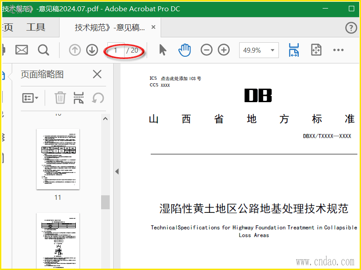Screen dimensions: 361x270
Task: Click the 页面缩略图 panel title
Action: click(42, 74)
